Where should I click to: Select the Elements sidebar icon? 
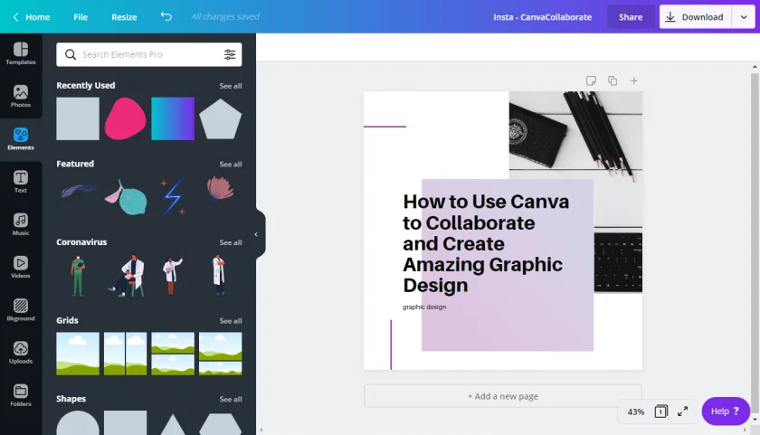coord(21,138)
